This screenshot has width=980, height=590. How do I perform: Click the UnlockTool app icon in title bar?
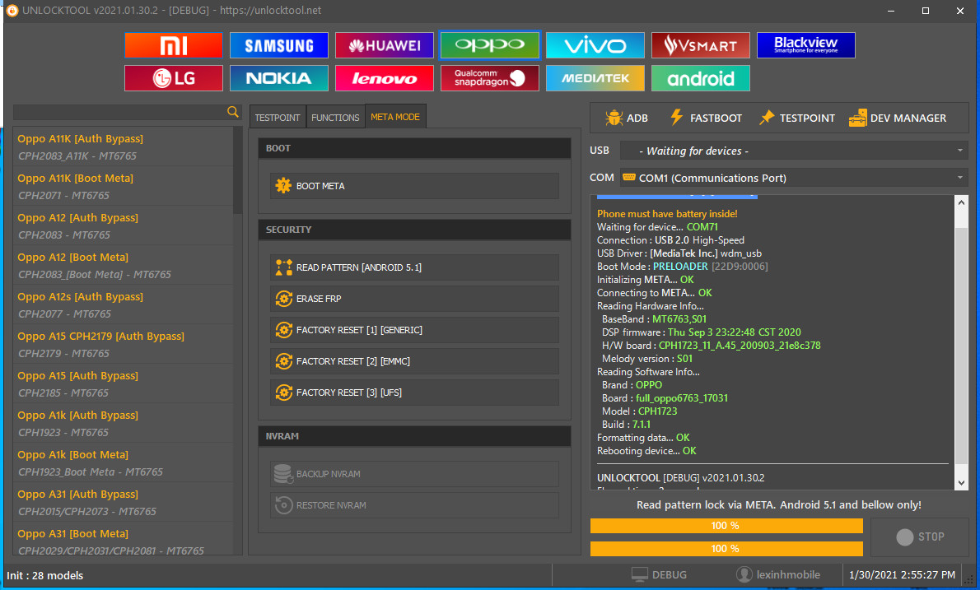pos(12,11)
